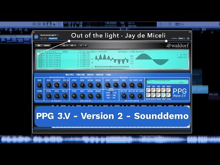
Task: Click the preset name field in plugin header
Action: (x=49, y=35)
